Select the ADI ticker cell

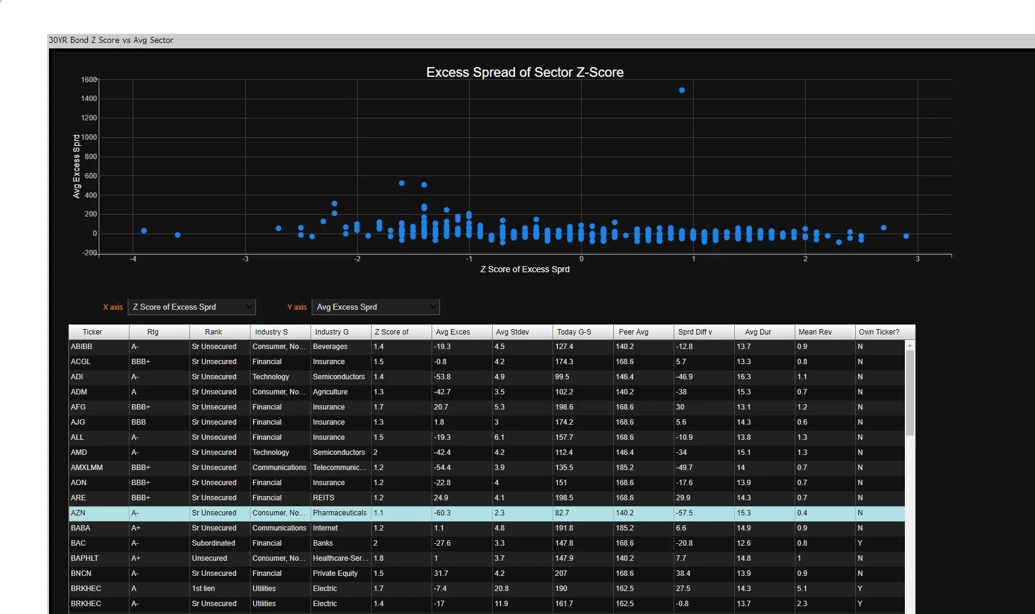click(99, 377)
